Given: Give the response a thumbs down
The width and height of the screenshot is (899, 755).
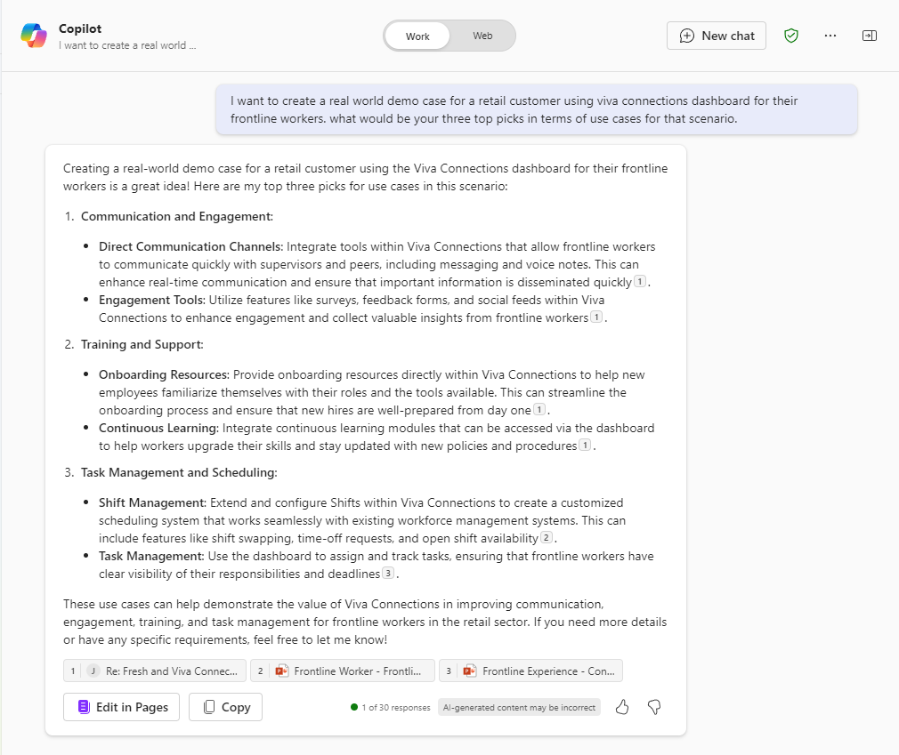Looking at the screenshot, I should tap(654, 708).
